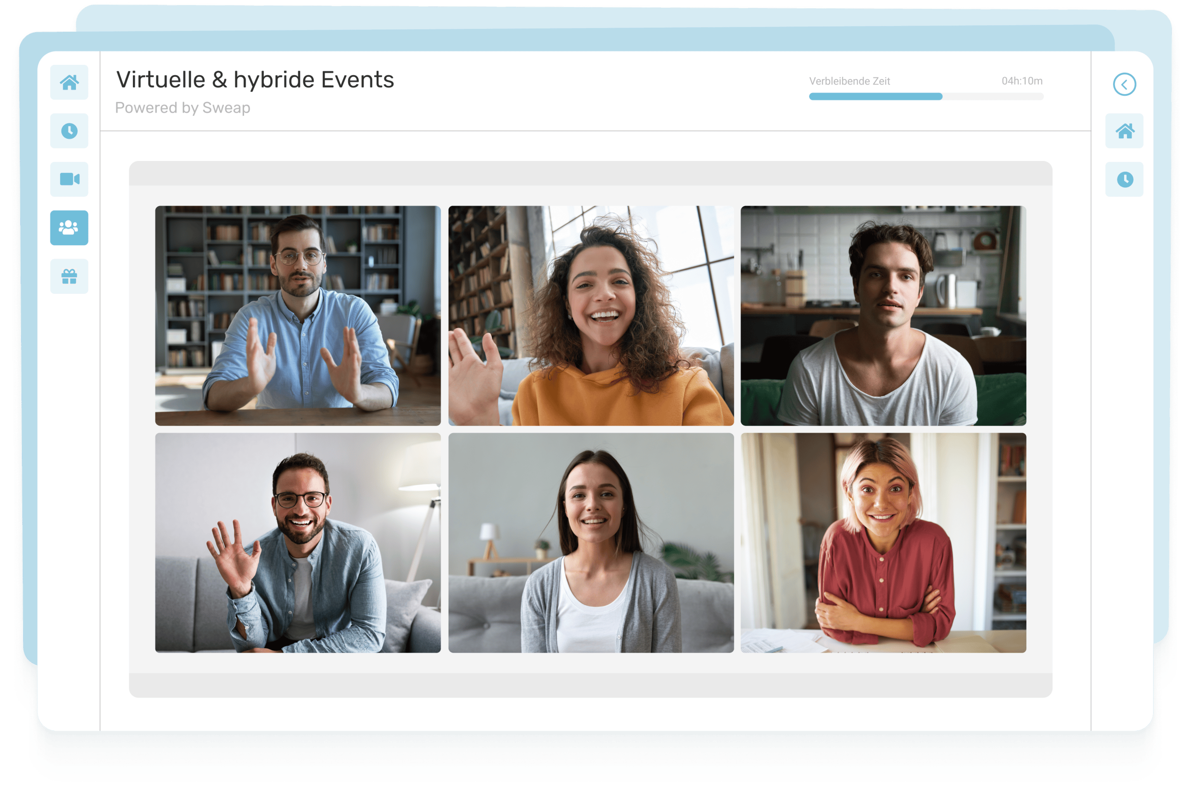Click the 'Powered by Sweap' subtitle link

point(182,107)
